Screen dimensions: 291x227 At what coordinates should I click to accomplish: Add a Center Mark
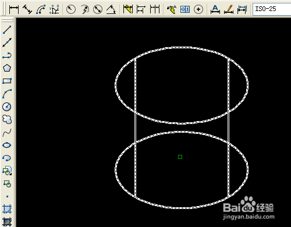pyautogui.click(x=198, y=9)
